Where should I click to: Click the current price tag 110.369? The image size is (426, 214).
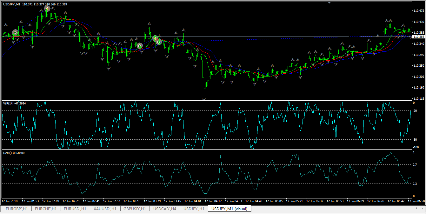tap(419, 37)
